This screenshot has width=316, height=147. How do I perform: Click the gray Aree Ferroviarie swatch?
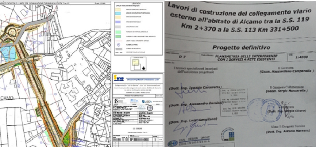click(118, 27)
